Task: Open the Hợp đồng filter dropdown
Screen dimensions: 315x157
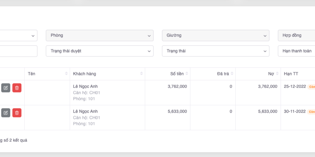Action: [x=296, y=35]
